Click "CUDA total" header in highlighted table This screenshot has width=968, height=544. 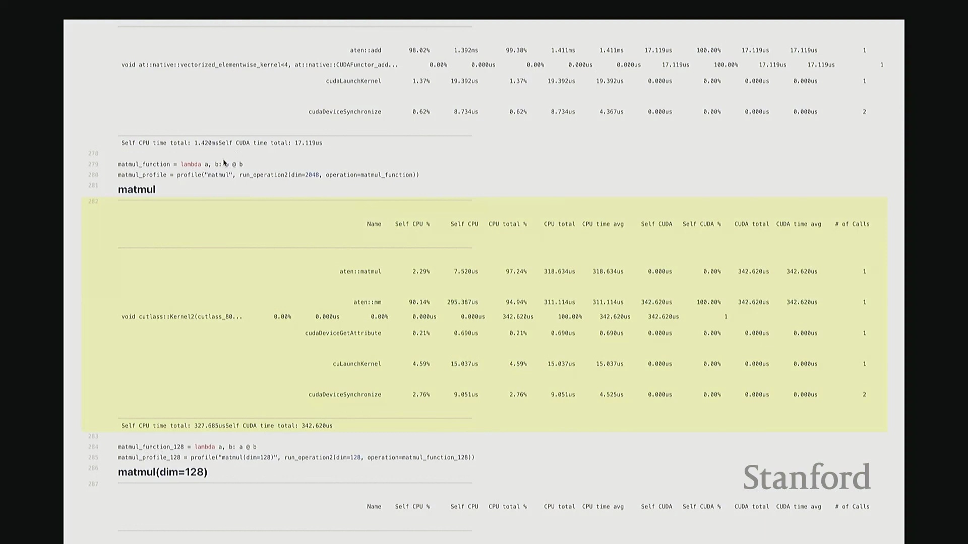coord(751,224)
